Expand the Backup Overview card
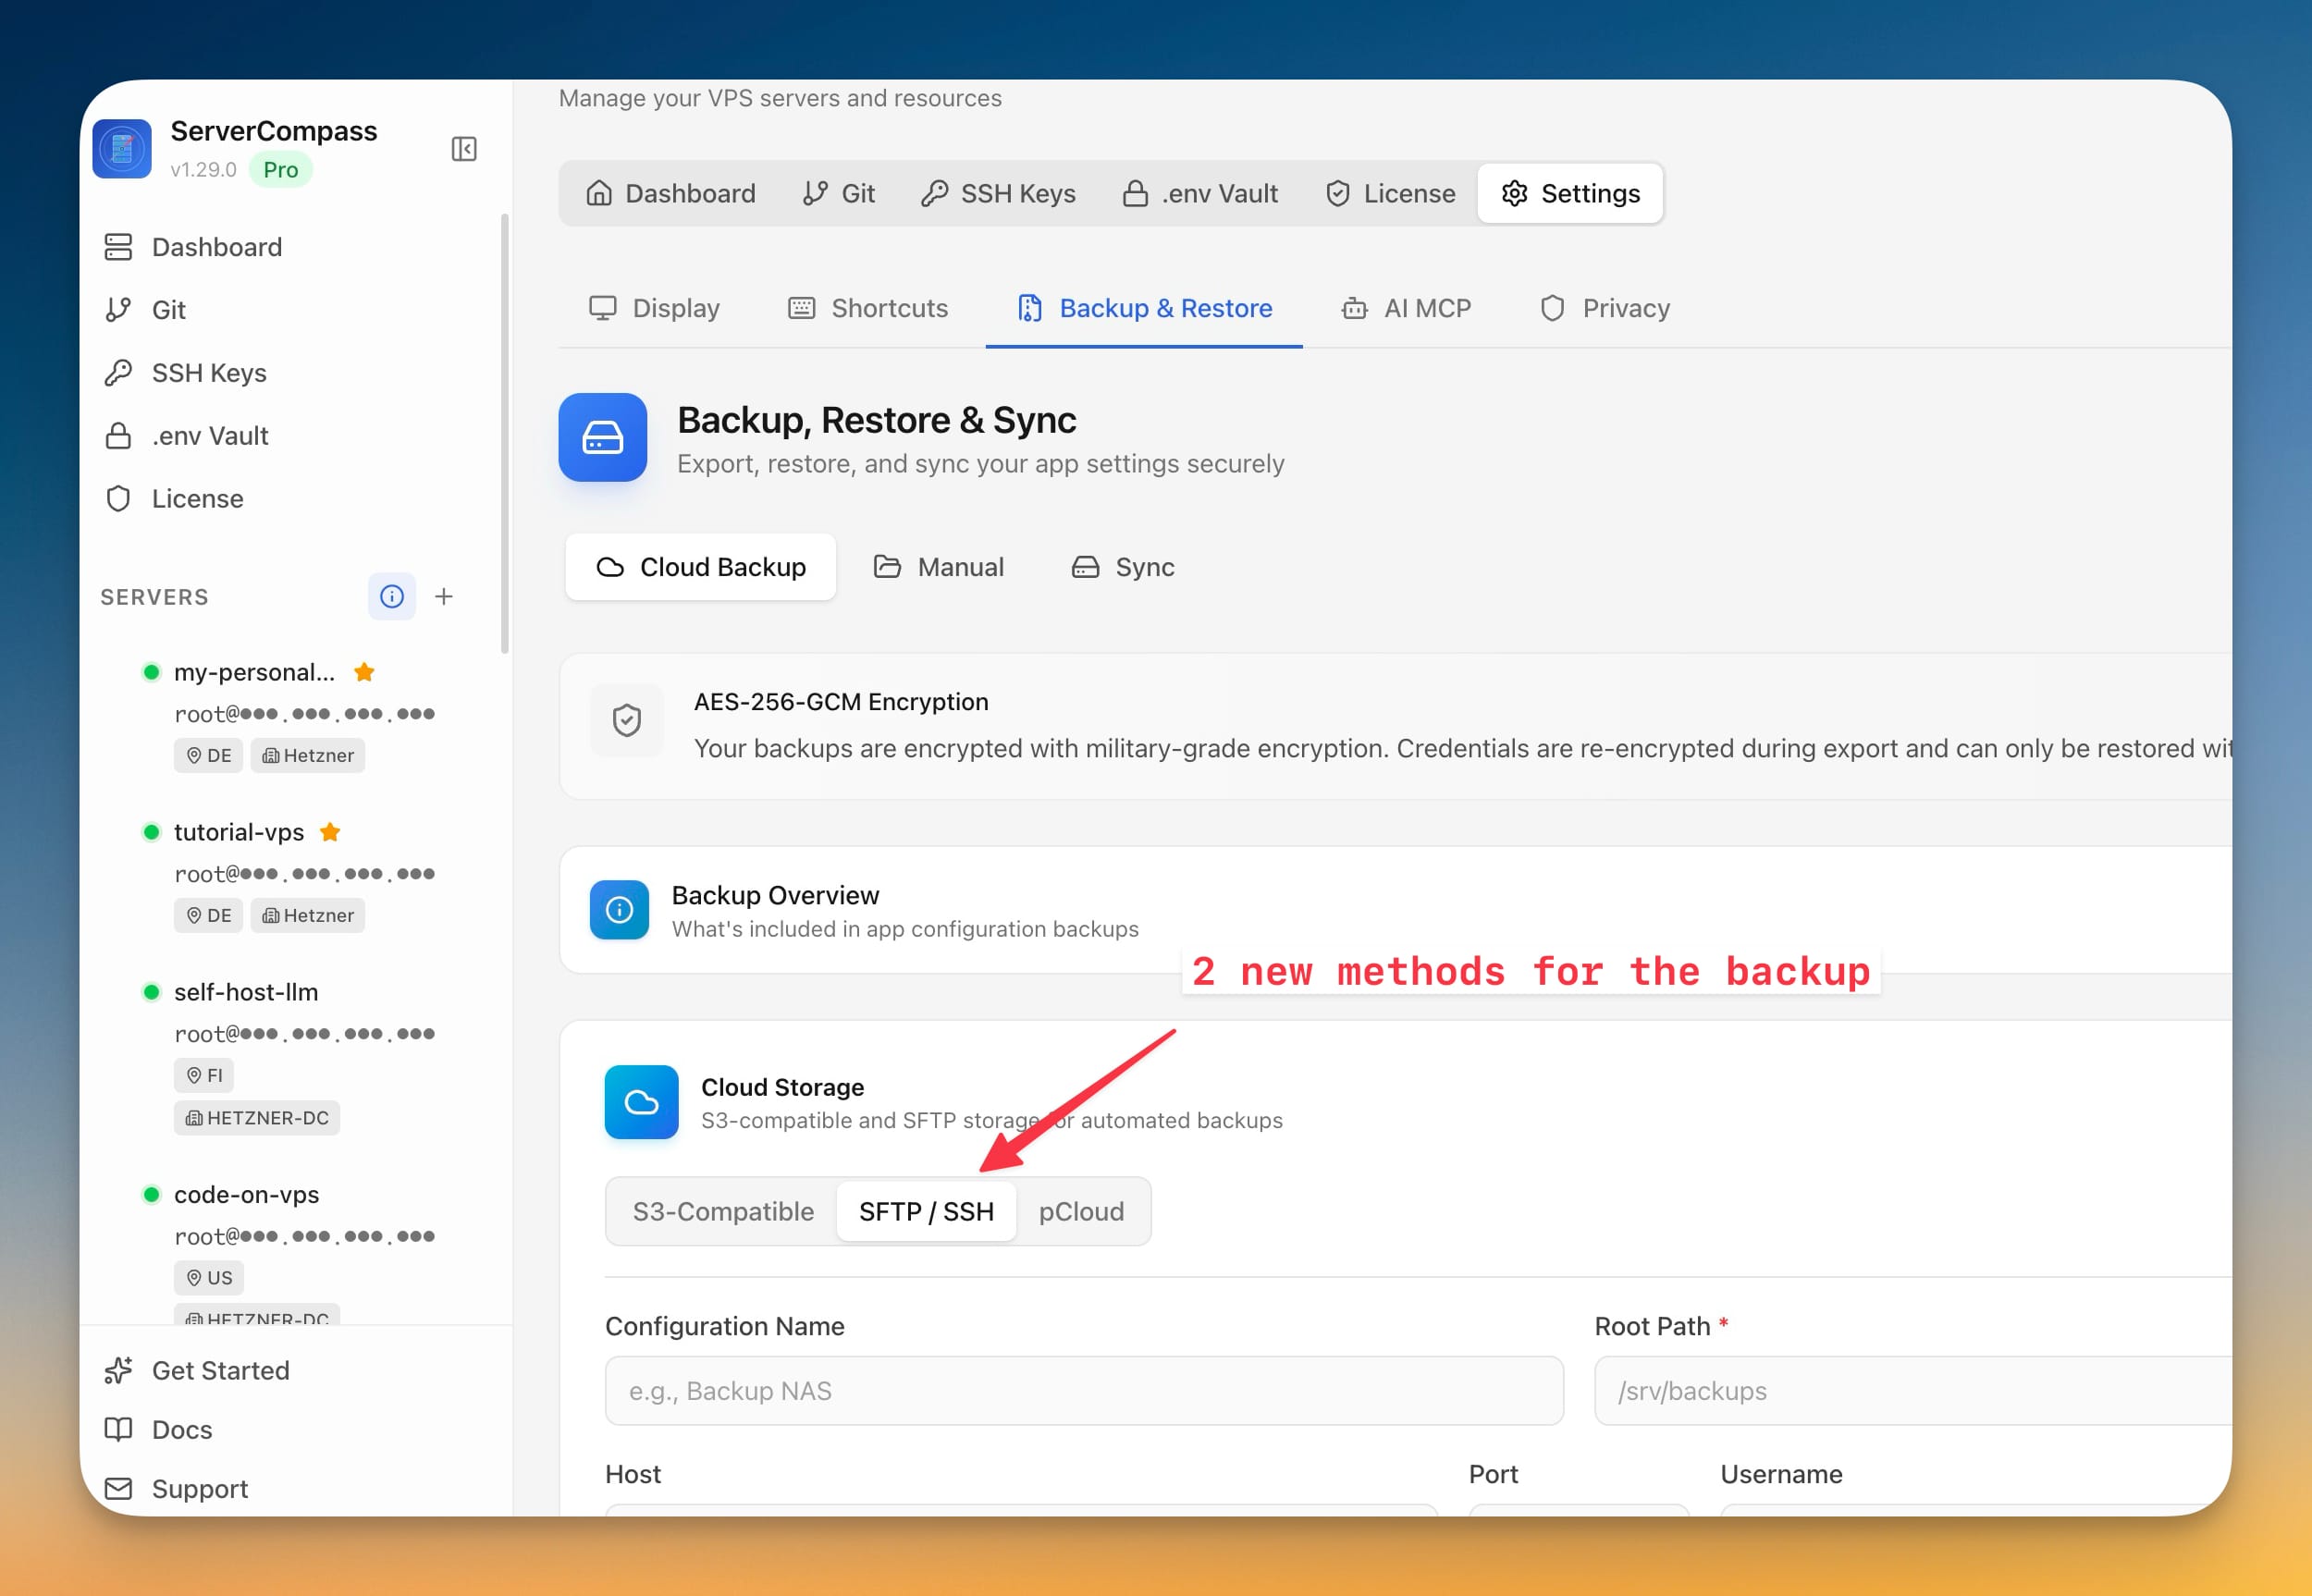This screenshot has width=2312, height=1596. (x=1396, y=910)
